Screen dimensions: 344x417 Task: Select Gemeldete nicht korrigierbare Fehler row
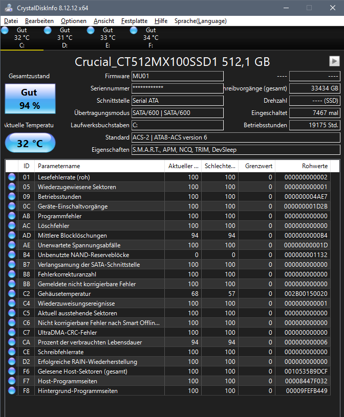(168, 284)
